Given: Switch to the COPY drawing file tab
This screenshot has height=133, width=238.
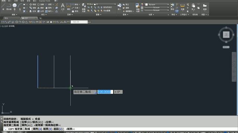Looking at the screenshot, I should coord(29,18).
